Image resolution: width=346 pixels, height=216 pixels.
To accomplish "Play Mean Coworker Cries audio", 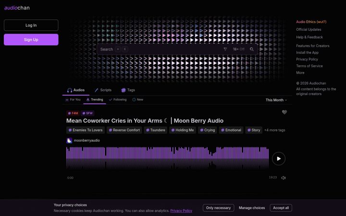I will point(279,158).
